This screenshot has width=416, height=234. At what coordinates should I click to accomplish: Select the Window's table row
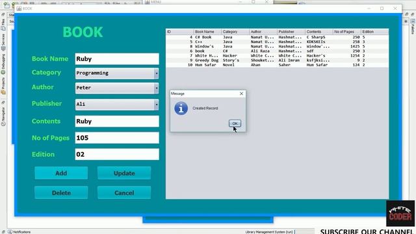278,46
